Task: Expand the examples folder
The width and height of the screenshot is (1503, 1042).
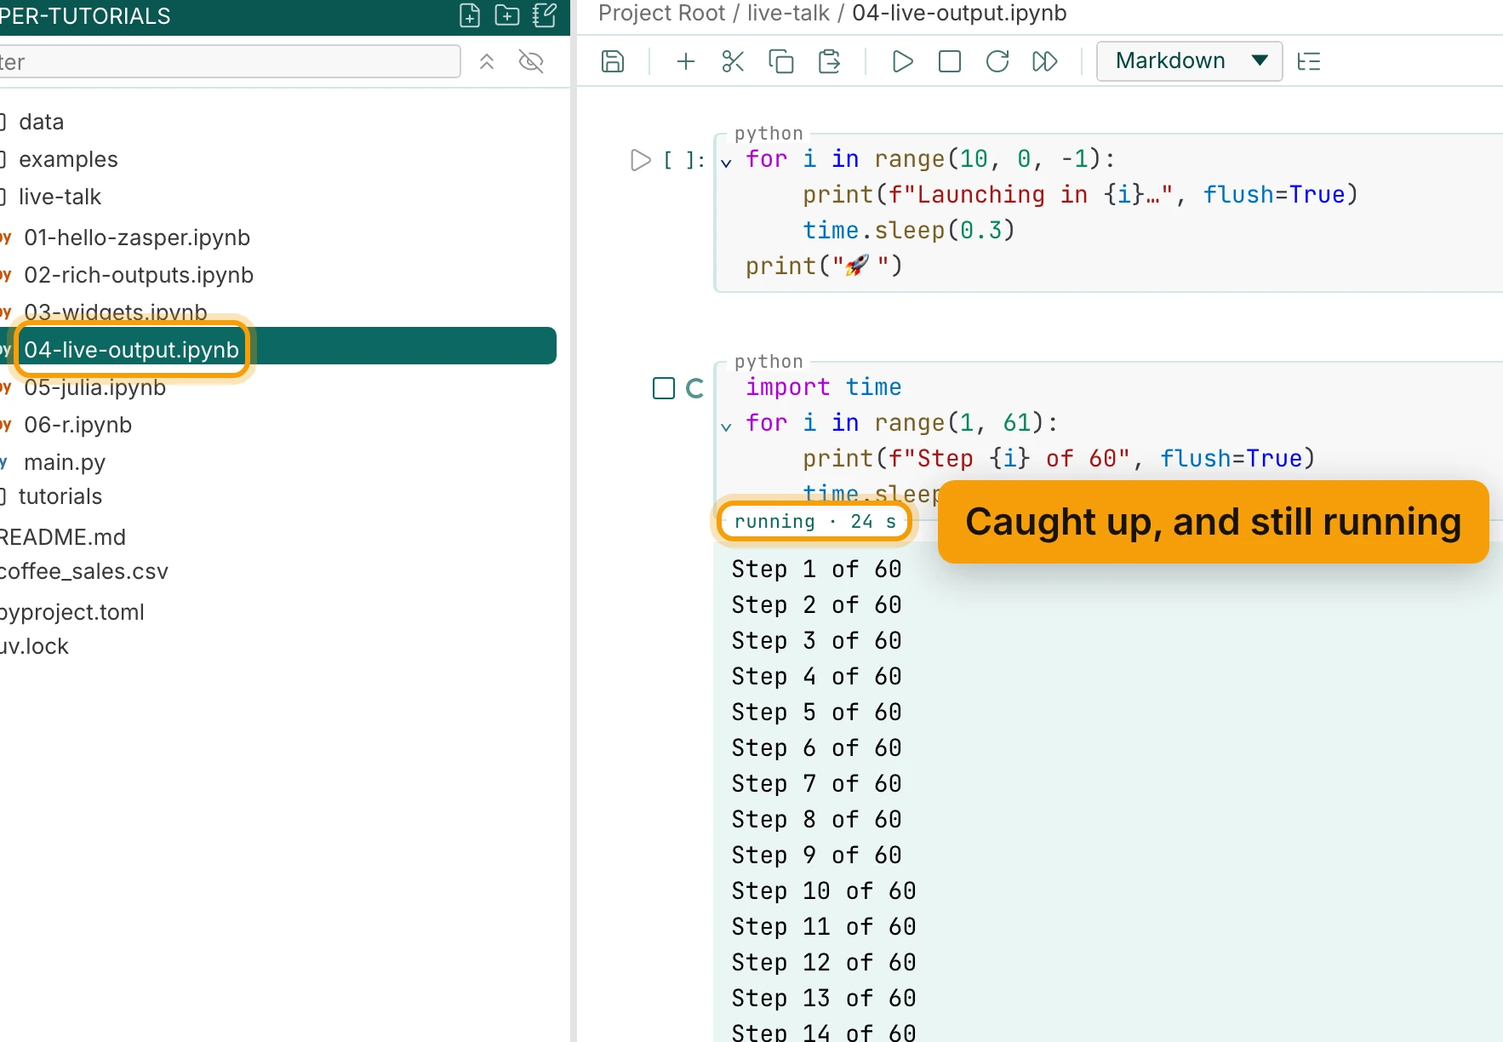Action: point(68,159)
